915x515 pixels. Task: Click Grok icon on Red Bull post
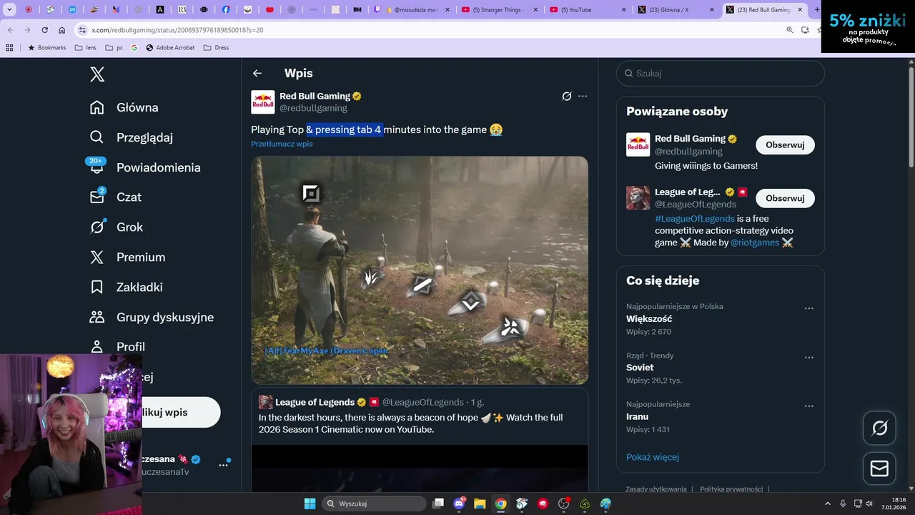click(x=567, y=96)
